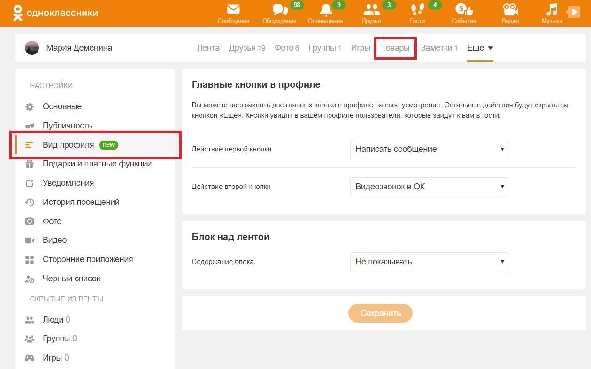Screen dimensions: 591x369
Task: Open Черный список link
Action: point(71,279)
